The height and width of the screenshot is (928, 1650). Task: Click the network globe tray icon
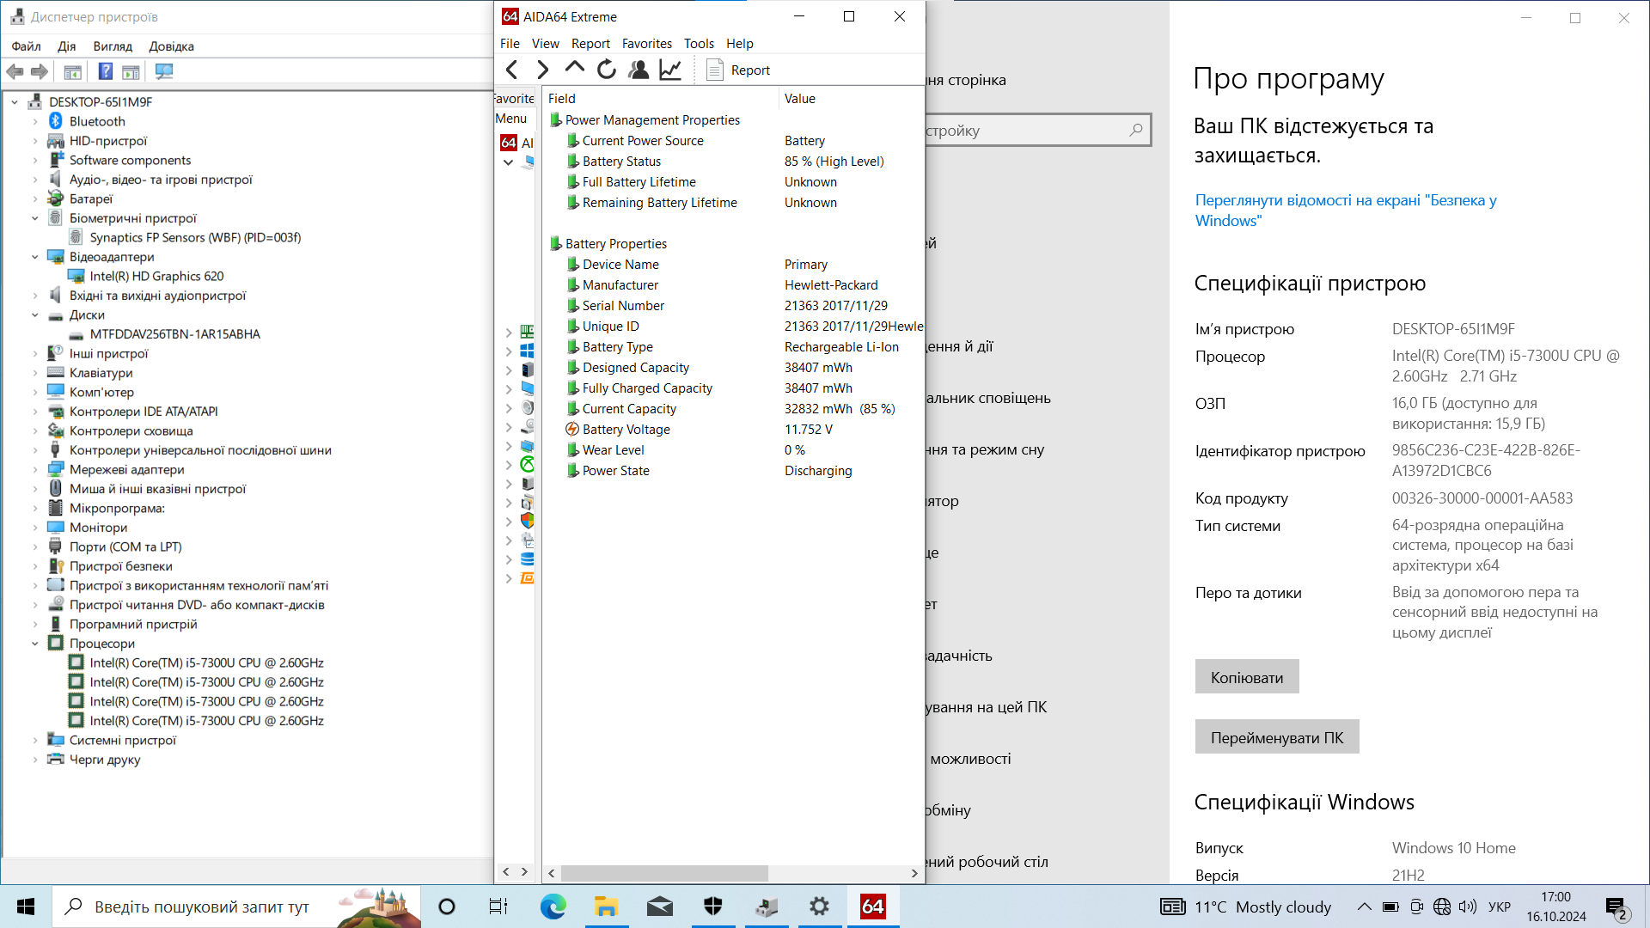pyautogui.click(x=1442, y=907)
